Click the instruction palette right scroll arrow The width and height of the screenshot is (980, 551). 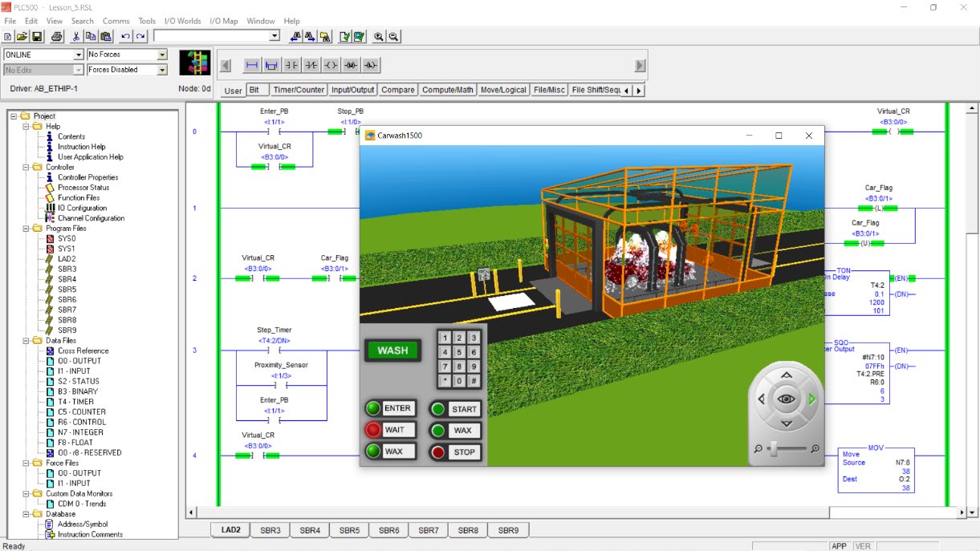640,66
